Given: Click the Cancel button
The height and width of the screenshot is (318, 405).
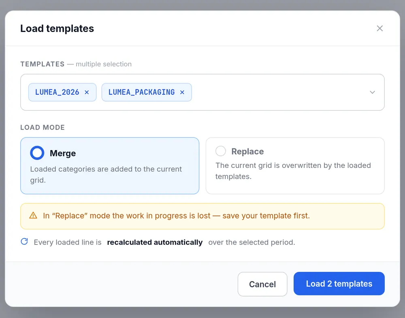Looking at the screenshot, I should pos(262,284).
